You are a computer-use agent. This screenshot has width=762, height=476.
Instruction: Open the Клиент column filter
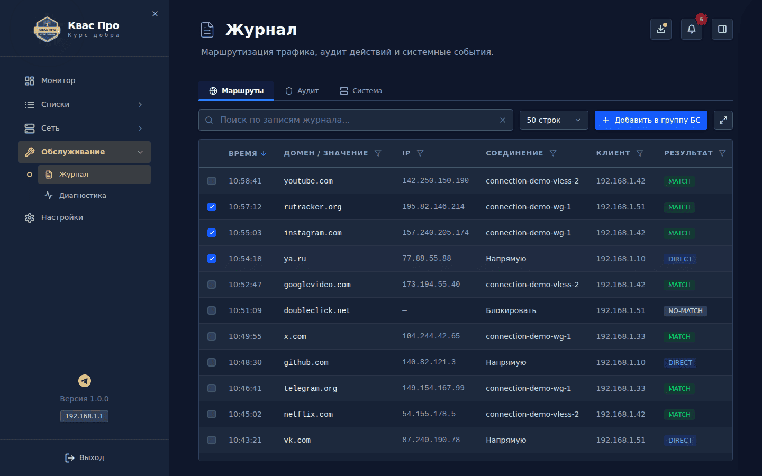pyautogui.click(x=640, y=153)
